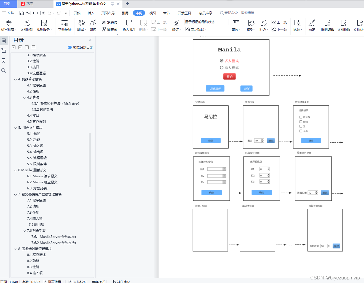Collapse section 4 机器算法模块
Image resolution: width=364 pixels, height=283 pixels.
click(x=15, y=79)
